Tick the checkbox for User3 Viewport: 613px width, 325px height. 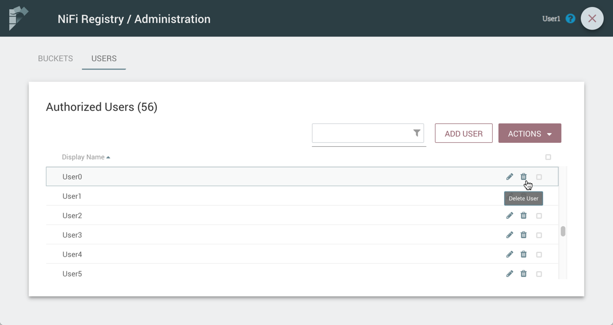pyautogui.click(x=539, y=235)
